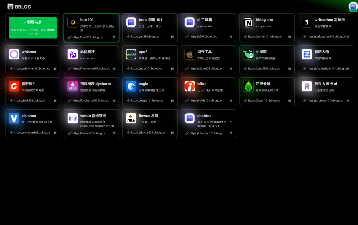Click the updf wave logo icon
The width and height of the screenshot is (358, 225).
pos(131,54)
